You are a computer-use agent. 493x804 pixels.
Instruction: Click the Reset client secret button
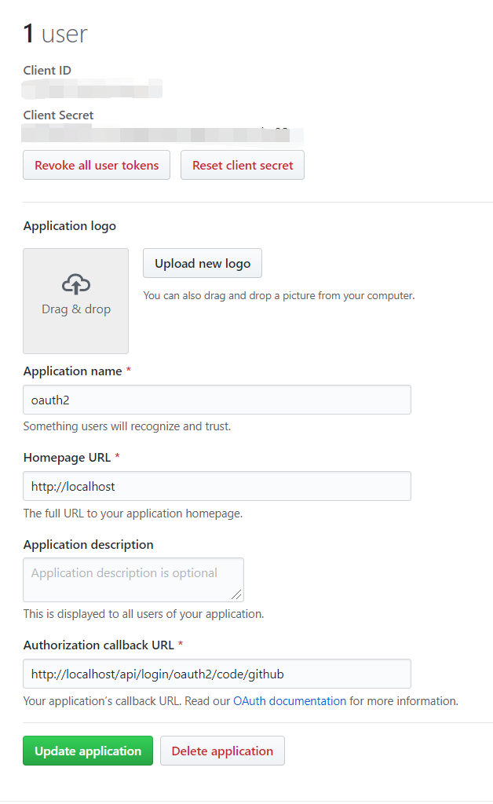coord(243,166)
